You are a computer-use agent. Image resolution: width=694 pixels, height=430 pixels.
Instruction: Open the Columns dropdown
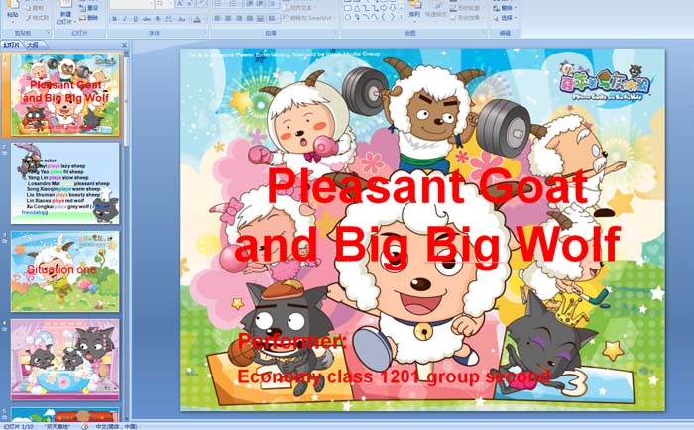pyautogui.click(x=273, y=18)
